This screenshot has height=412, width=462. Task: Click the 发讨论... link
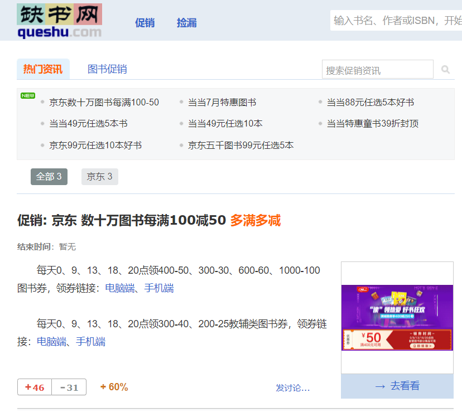click(x=292, y=388)
